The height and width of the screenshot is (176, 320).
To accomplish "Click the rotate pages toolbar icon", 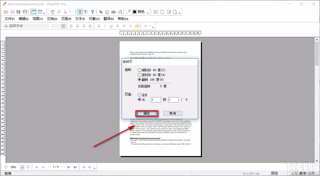I will tap(156, 12).
